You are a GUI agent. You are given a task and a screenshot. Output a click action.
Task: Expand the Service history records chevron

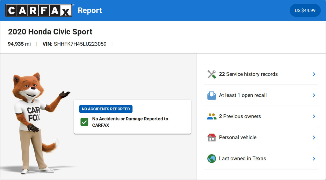314,74
